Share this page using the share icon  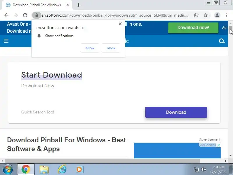point(196,15)
